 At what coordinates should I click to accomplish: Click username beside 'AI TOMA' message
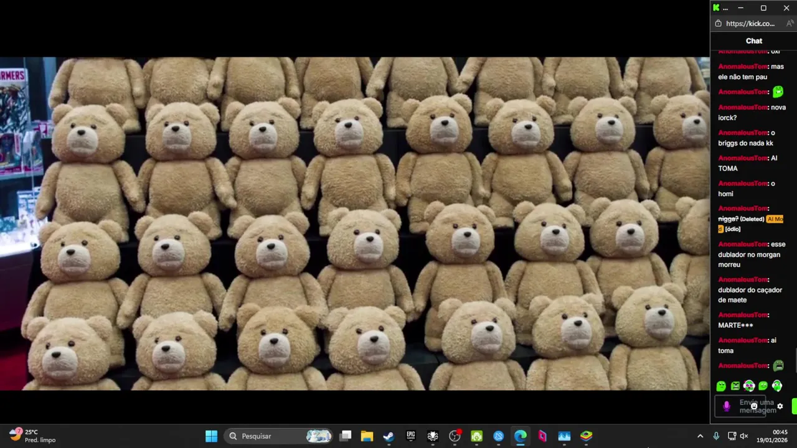click(743, 158)
